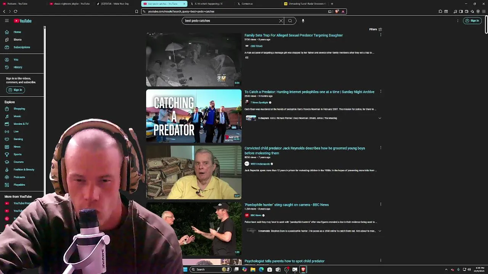
Task: Click the magnifier search button
Action: pos(290,21)
